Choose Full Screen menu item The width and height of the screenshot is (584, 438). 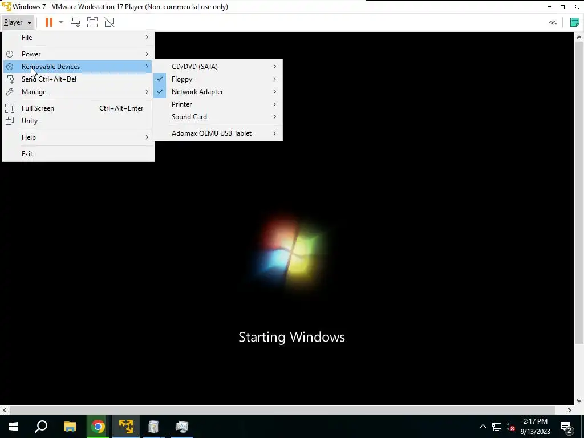[x=78, y=108]
